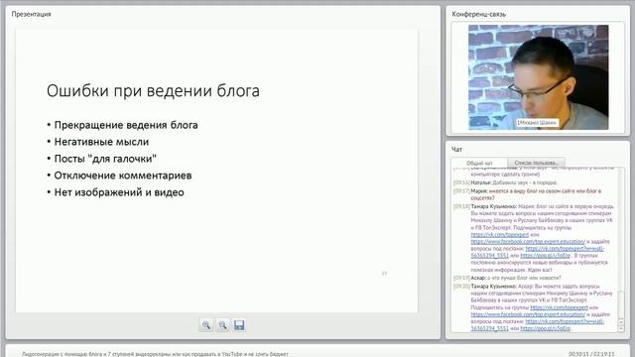
Task: Click the Презентация panel title
Action: click(31, 14)
